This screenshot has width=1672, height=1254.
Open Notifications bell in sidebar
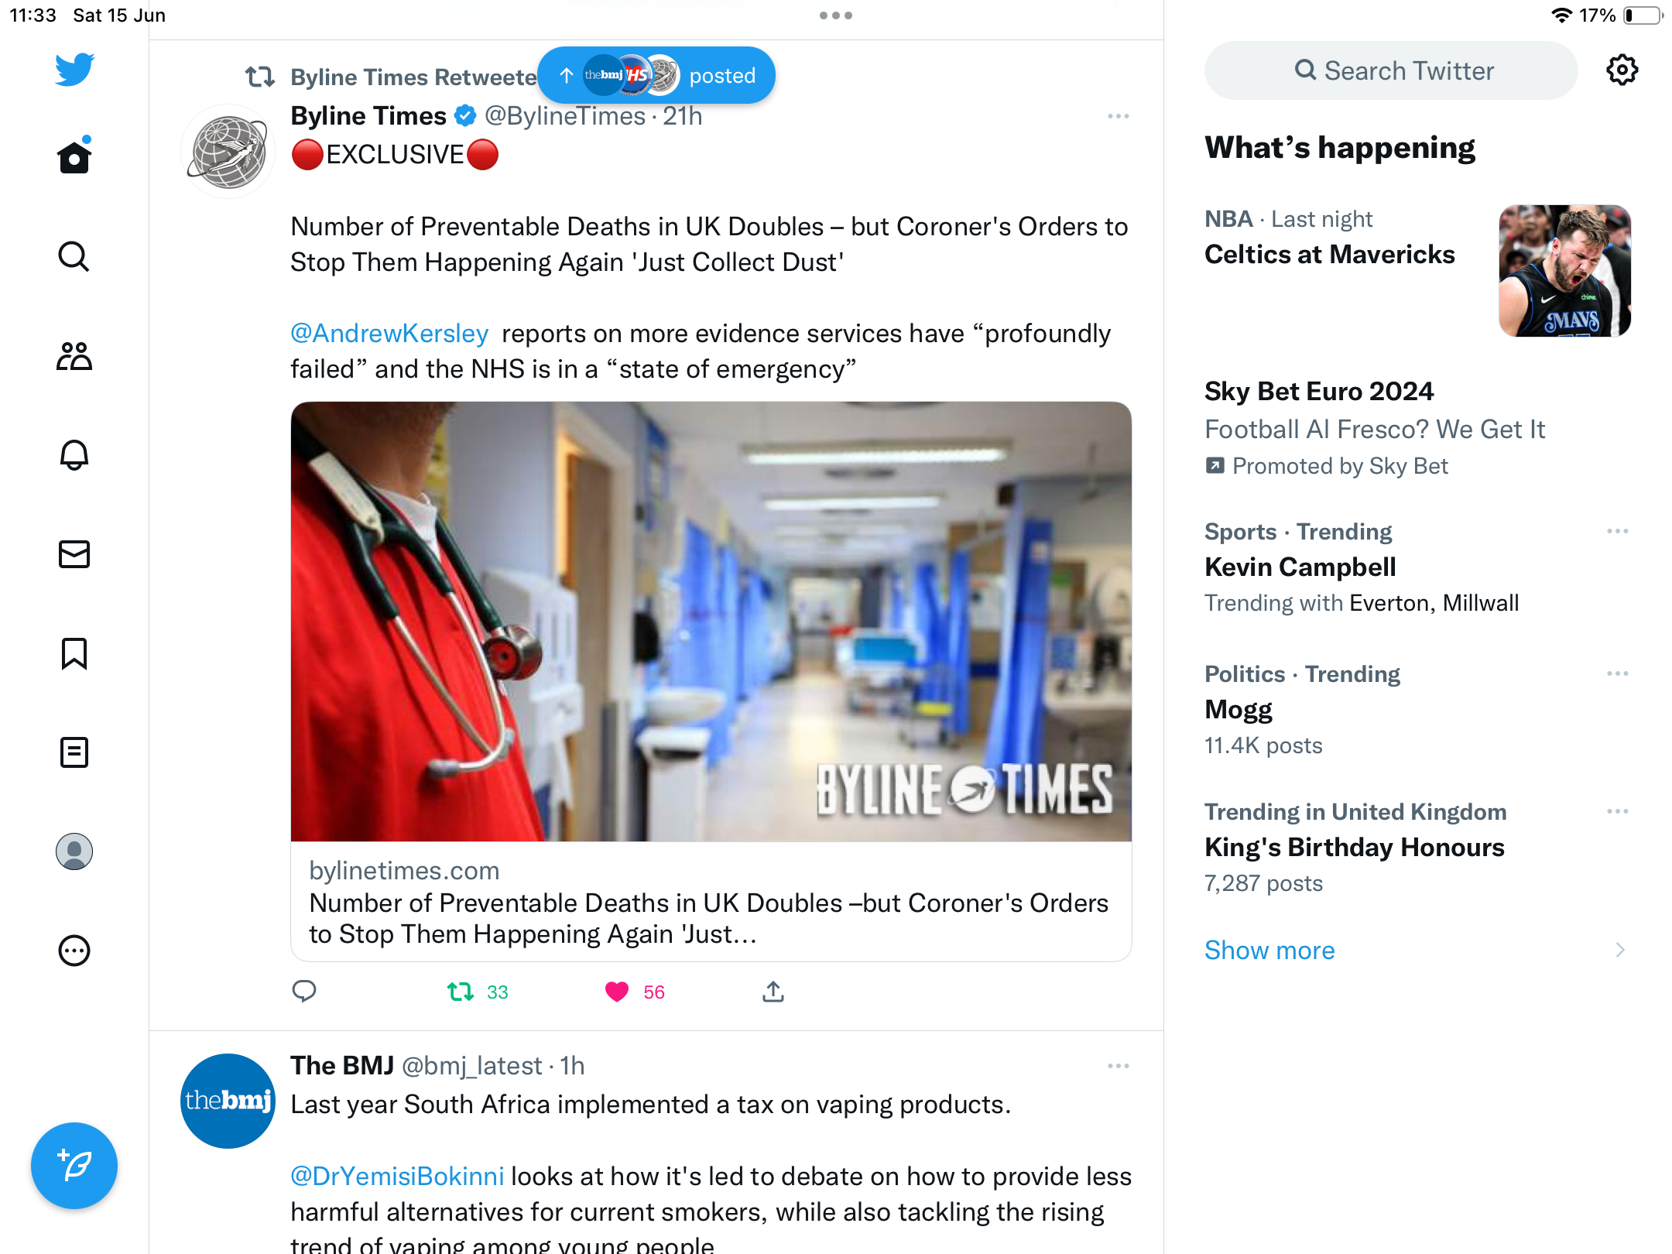[x=74, y=455]
